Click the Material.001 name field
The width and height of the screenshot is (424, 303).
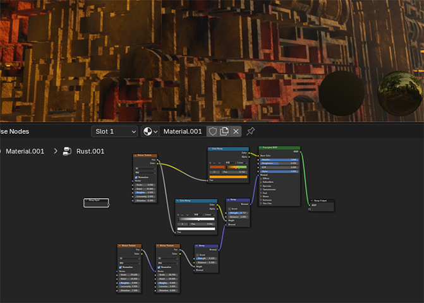183,131
